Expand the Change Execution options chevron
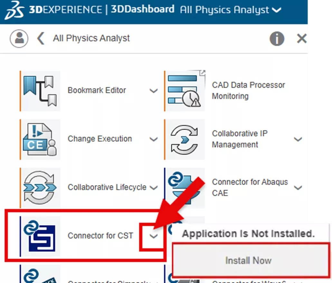The height and width of the screenshot is (283, 332). pos(154,139)
